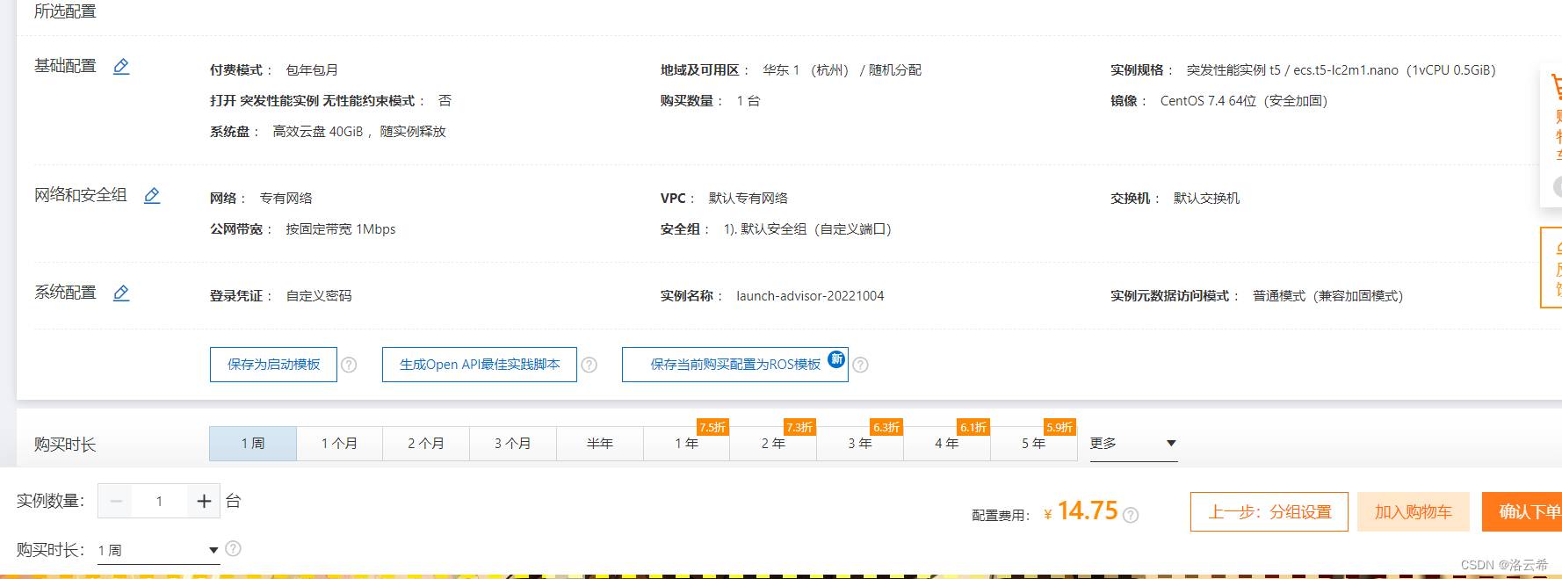Click 加入购物车 to add to cart
The height and width of the screenshot is (579, 1562).
click(1413, 511)
